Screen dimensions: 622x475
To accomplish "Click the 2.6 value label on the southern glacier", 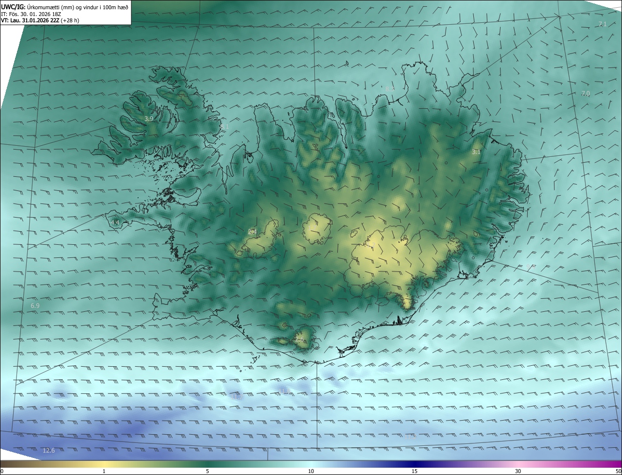I will click(299, 339).
